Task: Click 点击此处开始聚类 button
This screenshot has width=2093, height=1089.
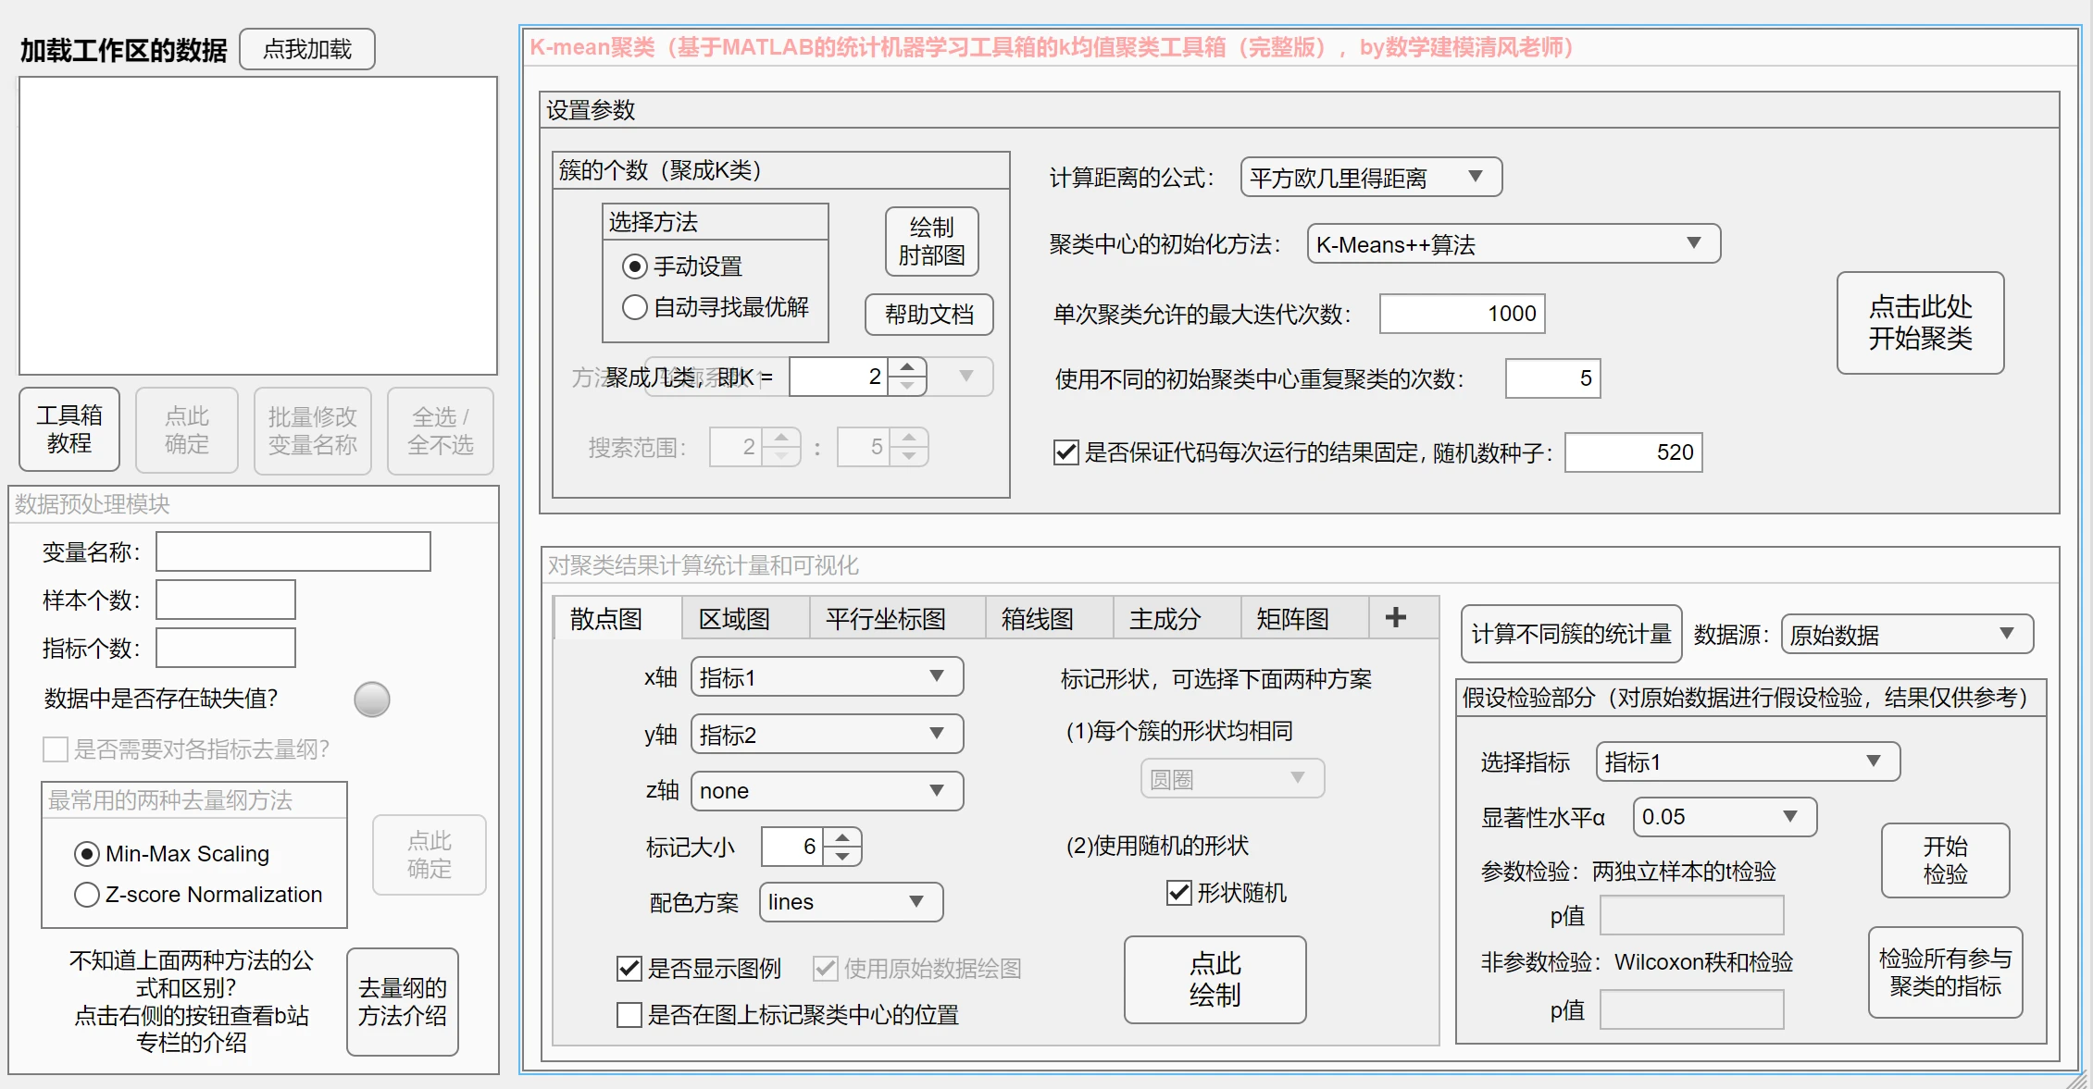Action: point(1919,323)
